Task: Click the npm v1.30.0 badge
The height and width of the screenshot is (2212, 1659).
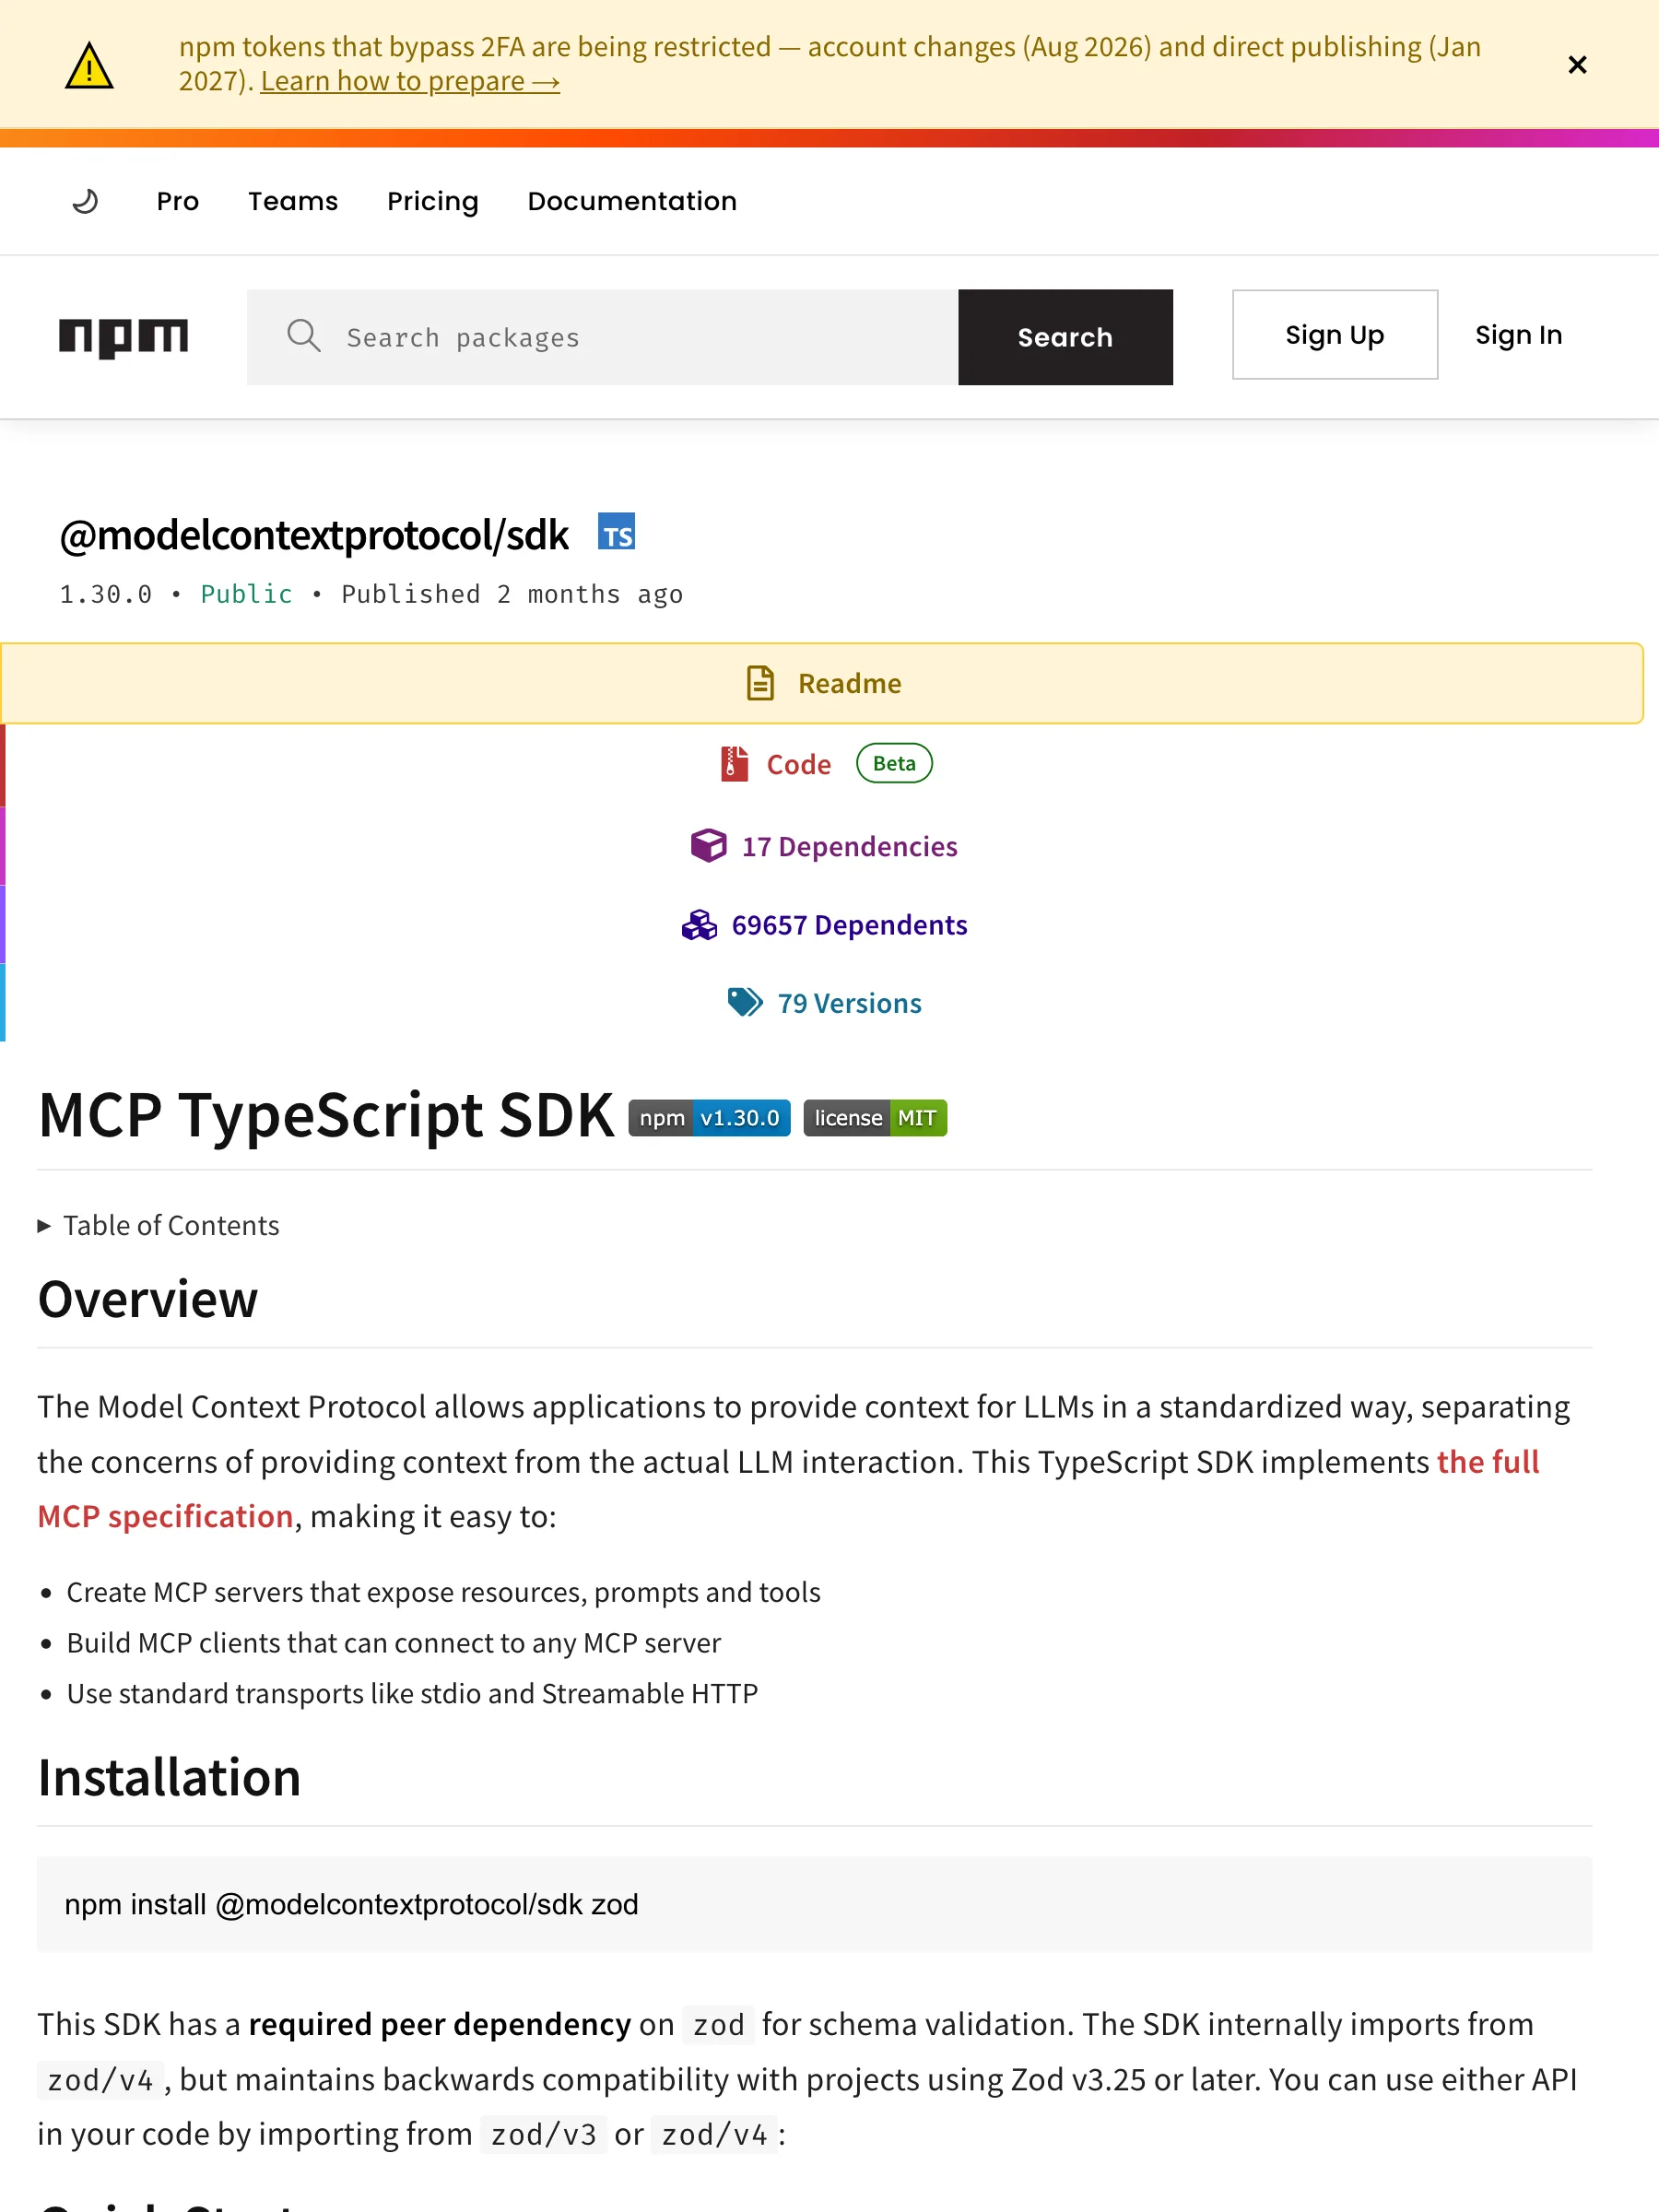Action: pyautogui.click(x=709, y=1118)
